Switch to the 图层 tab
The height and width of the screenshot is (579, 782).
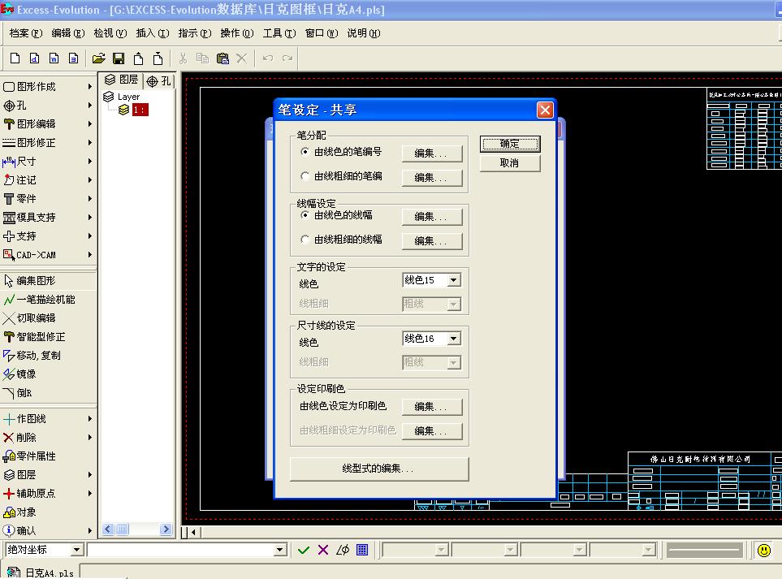pyautogui.click(x=121, y=80)
